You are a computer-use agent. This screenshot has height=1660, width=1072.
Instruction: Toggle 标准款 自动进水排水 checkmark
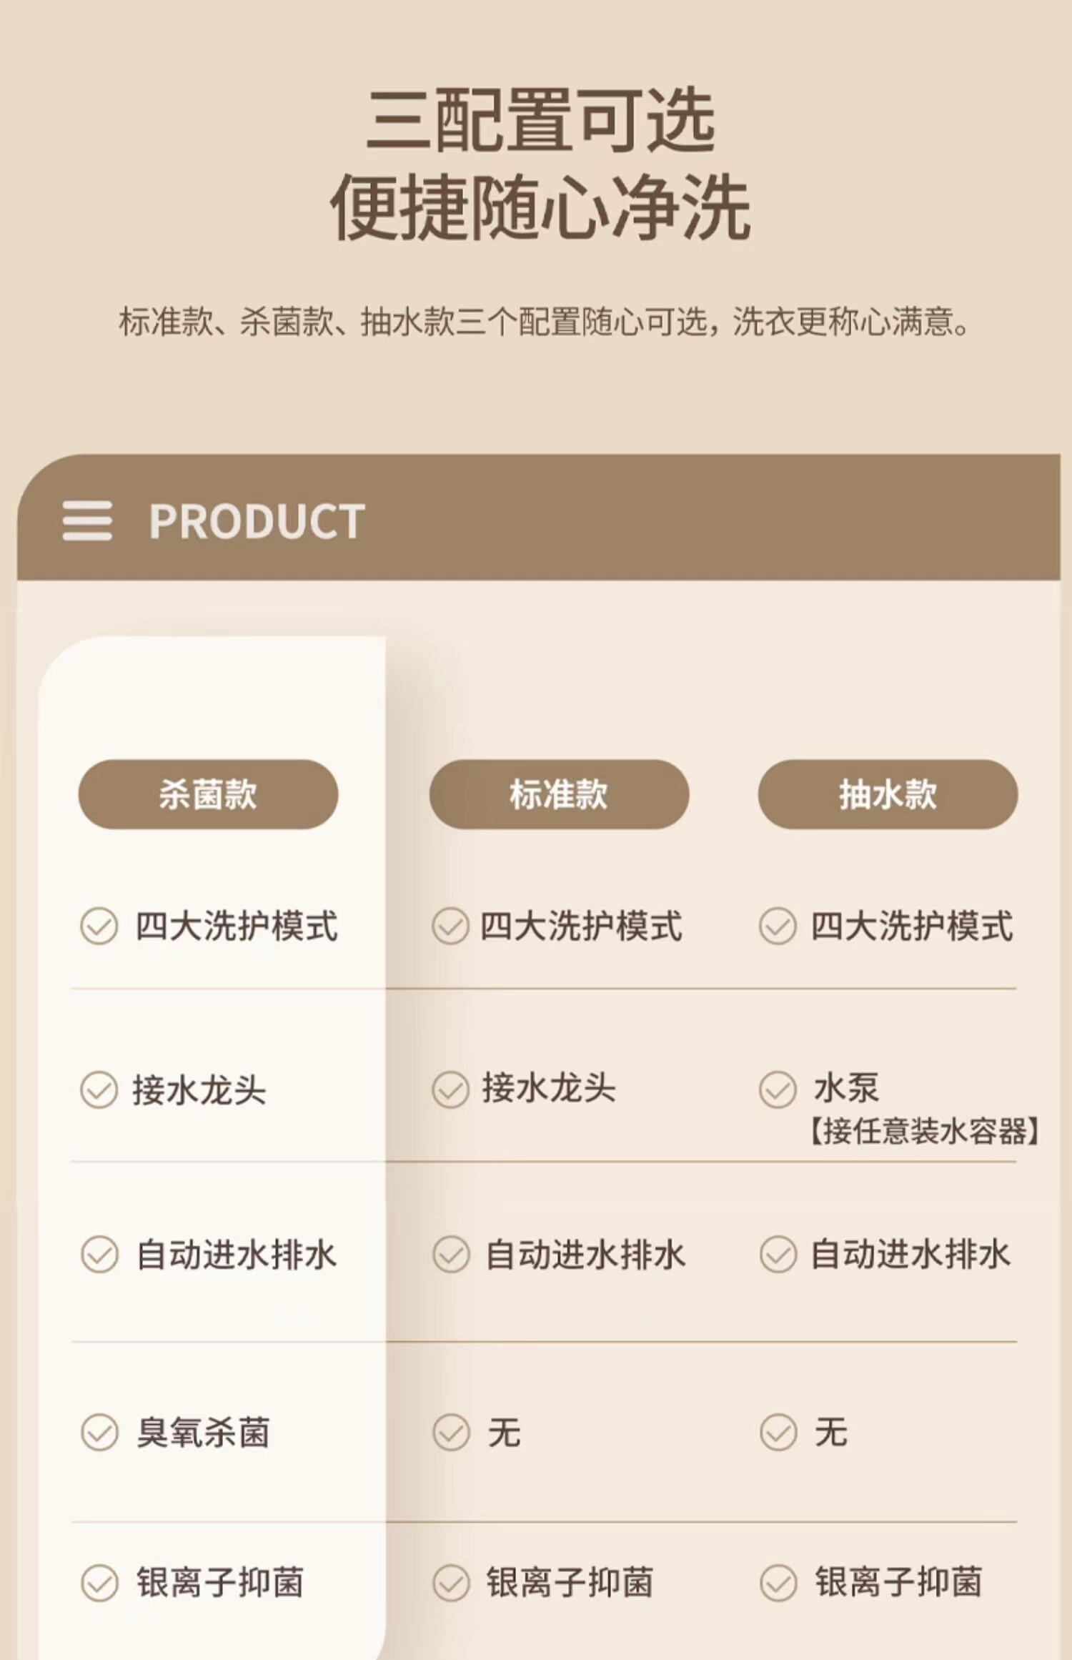[450, 1255]
